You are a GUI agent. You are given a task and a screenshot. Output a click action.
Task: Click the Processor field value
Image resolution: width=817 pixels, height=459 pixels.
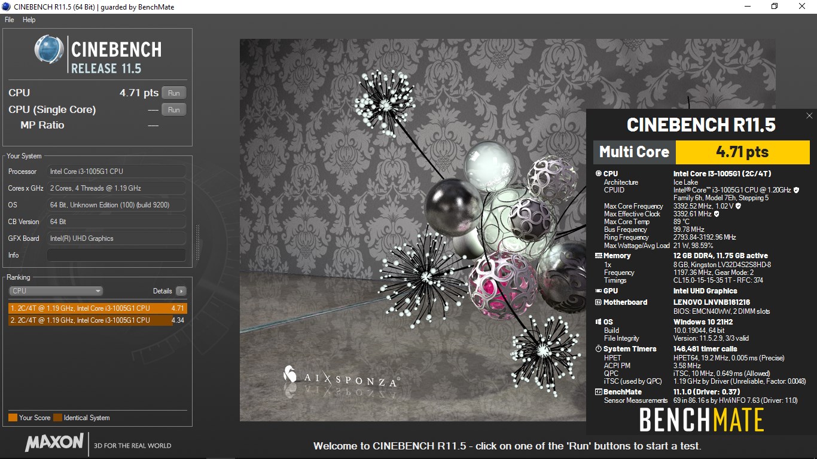(116, 172)
